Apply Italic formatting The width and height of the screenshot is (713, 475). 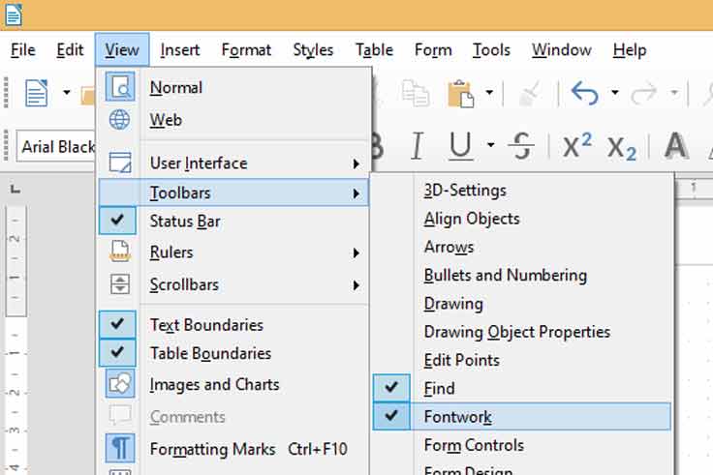417,146
